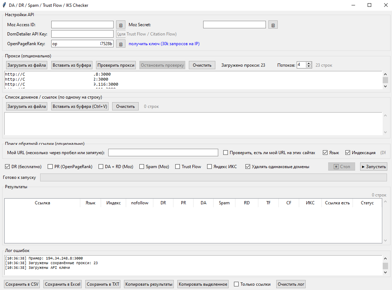This screenshot has height=290, width=392.
Task: Click Вставить из буфера in proxy section
Action: 72,65
